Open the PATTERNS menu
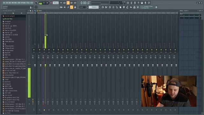Image resolution: width=204 pixels, height=115 pixels. pos(15,3)
